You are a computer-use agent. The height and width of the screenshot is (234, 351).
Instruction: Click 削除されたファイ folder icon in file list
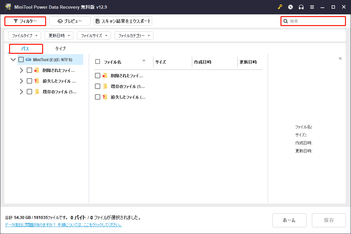pos(105,76)
